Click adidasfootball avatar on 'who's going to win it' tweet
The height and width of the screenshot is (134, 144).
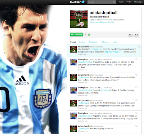(x=73, y=129)
